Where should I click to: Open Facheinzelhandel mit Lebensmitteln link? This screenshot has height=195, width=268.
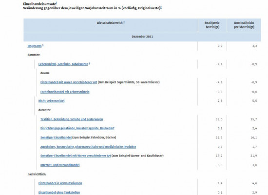tap(65, 92)
